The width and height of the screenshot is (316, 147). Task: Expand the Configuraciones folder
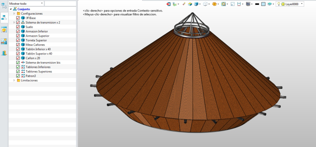[14, 13]
